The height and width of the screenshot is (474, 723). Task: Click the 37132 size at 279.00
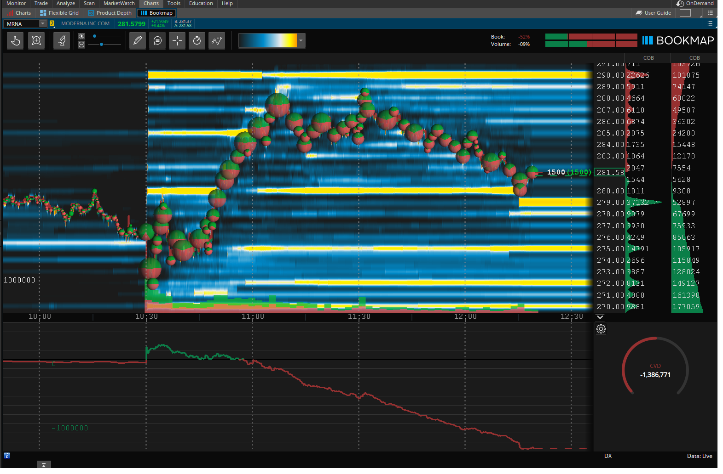(638, 203)
